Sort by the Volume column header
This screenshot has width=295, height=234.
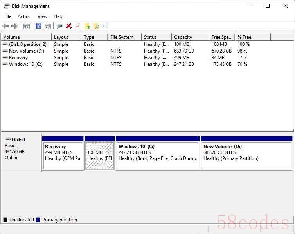tap(26, 37)
